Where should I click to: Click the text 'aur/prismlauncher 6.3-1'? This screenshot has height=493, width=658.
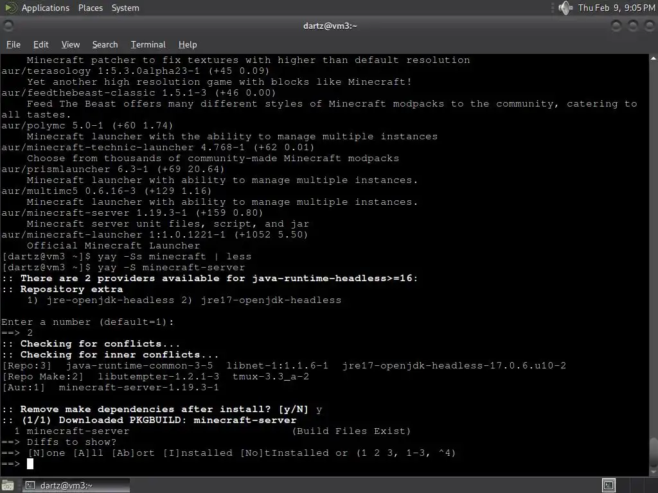[x=75, y=169]
